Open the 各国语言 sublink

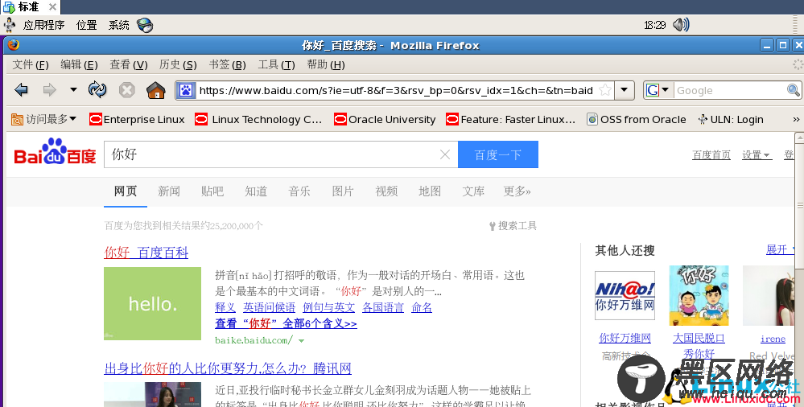pos(383,307)
